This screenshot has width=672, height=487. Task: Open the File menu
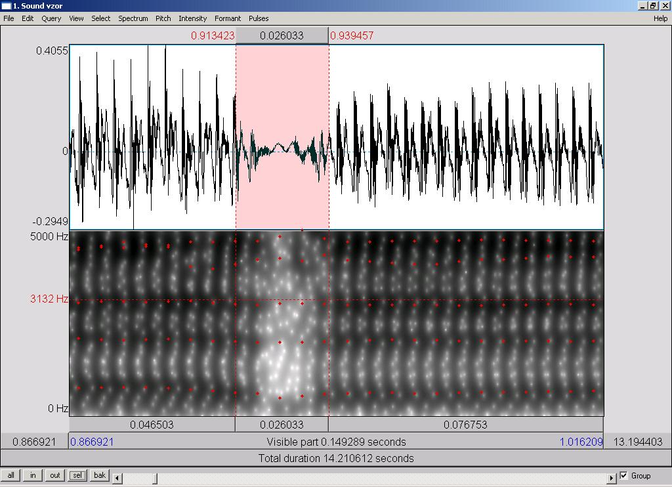pyautogui.click(x=9, y=18)
